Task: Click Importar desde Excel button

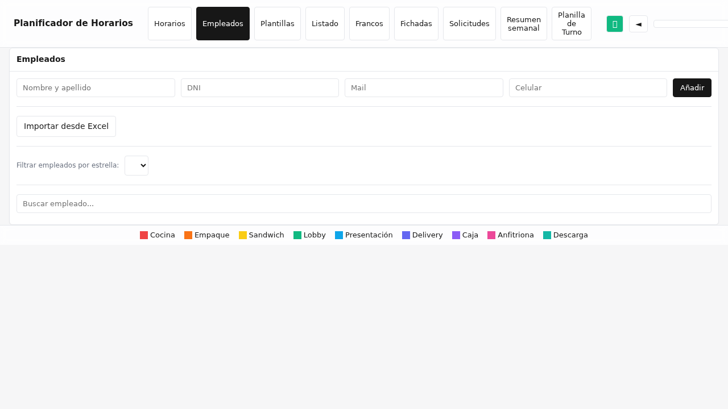Action: tap(66, 127)
